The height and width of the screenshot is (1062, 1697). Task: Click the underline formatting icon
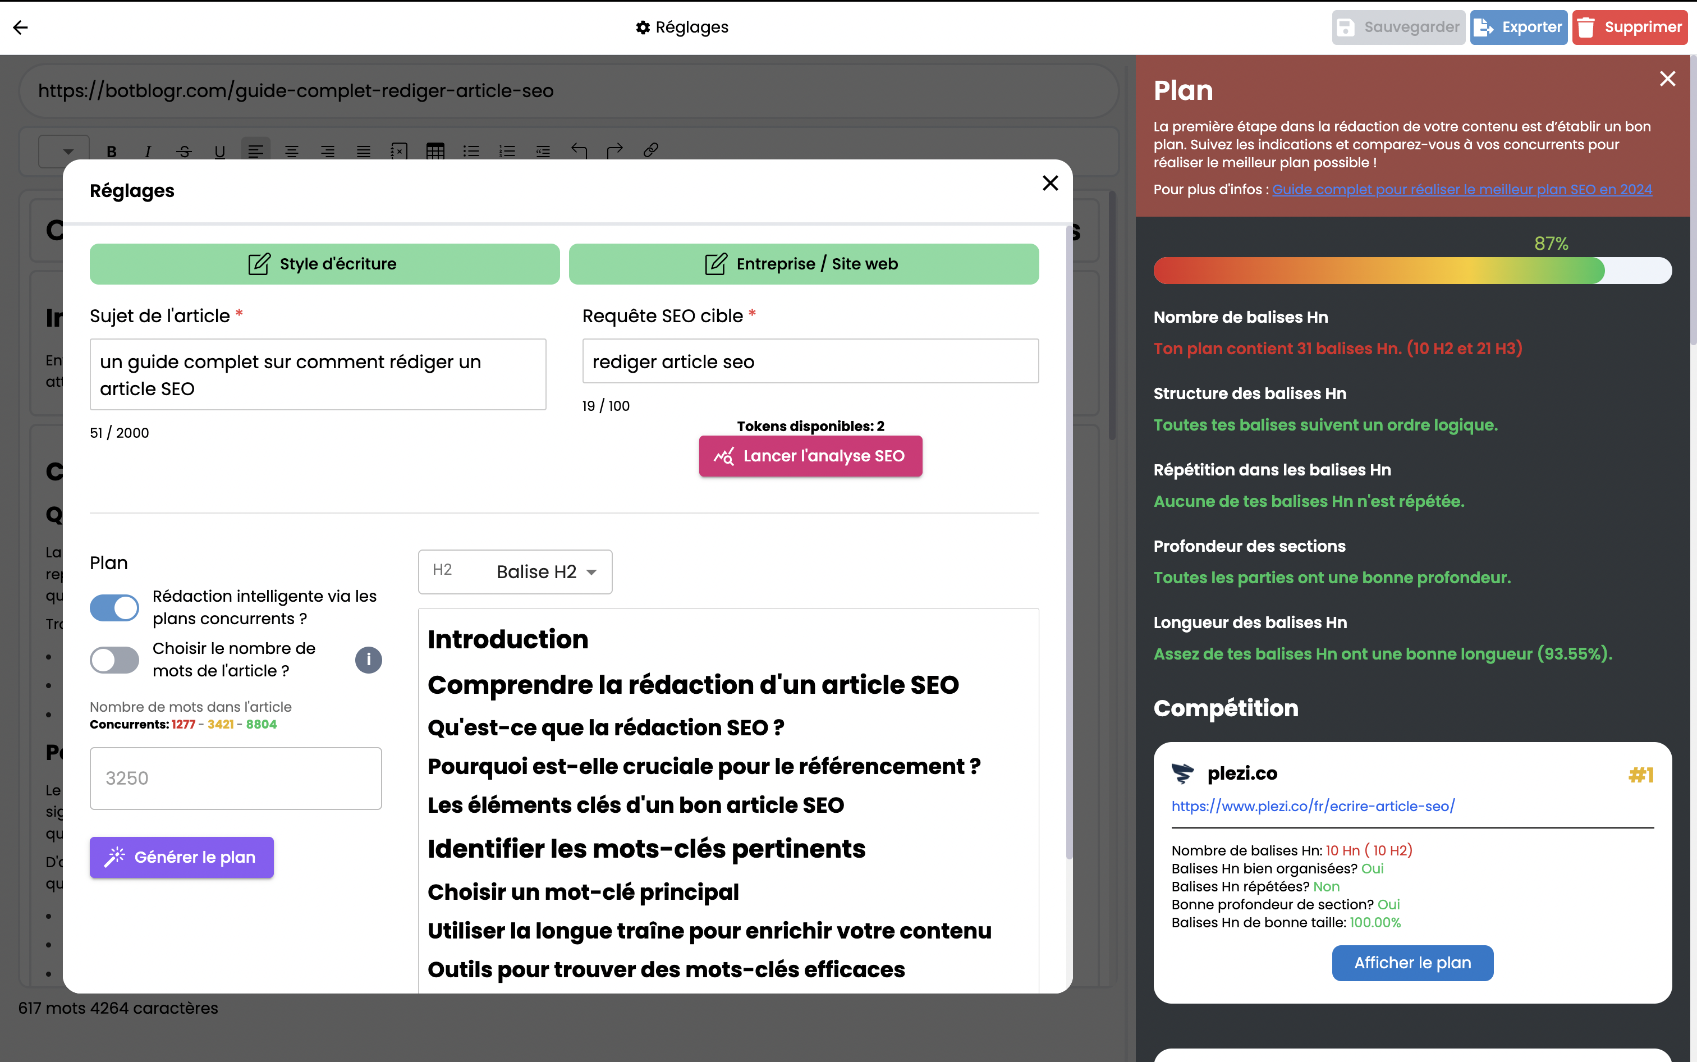tap(220, 151)
